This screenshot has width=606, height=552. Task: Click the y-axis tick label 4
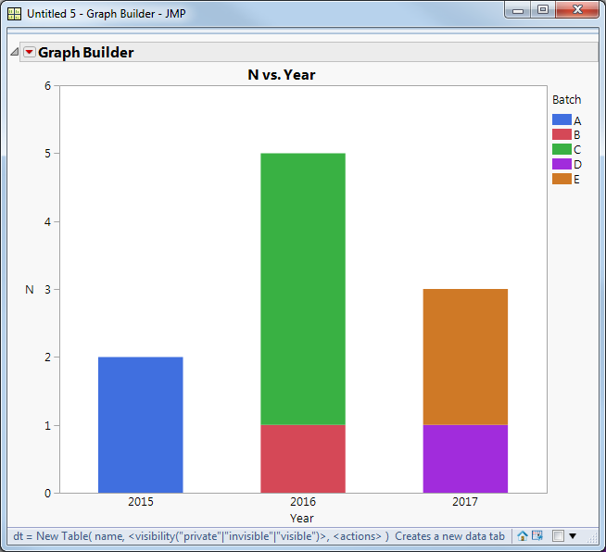pos(47,221)
